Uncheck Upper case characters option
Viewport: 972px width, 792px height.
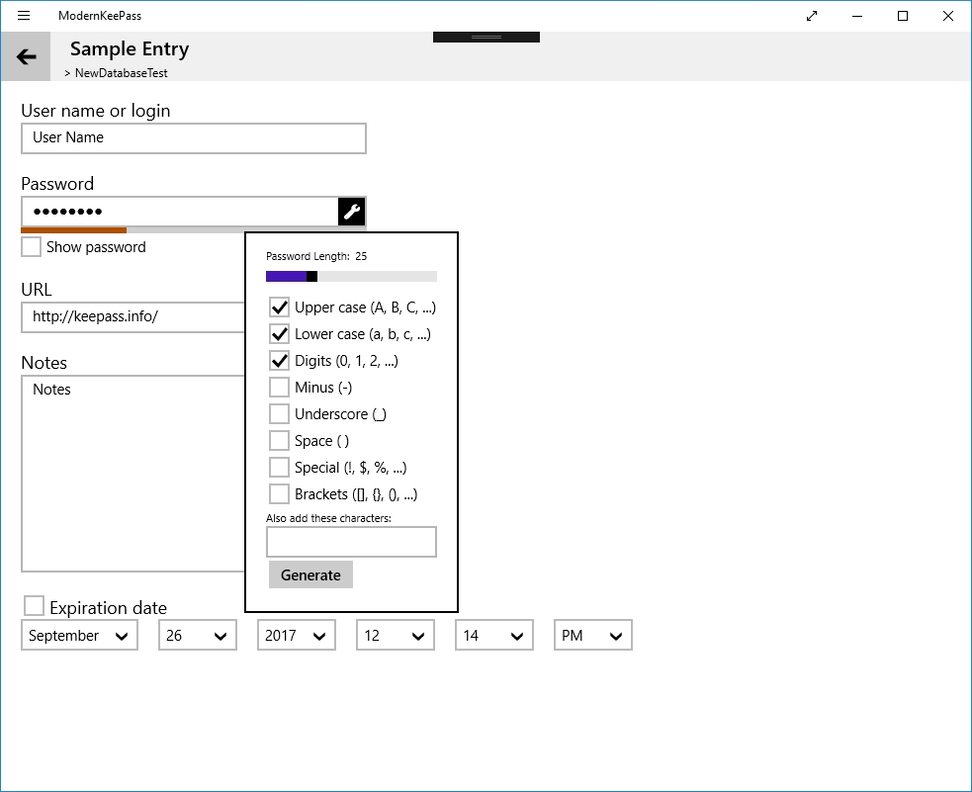pyautogui.click(x=279, y=308)
